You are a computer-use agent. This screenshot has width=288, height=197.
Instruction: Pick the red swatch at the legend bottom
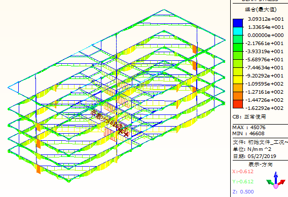tap(238, 104)
